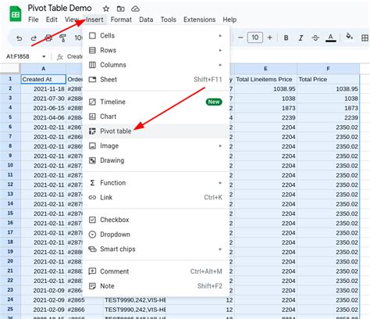Select column E header
The width and height of the screenshot is (370, 319).
265,69
